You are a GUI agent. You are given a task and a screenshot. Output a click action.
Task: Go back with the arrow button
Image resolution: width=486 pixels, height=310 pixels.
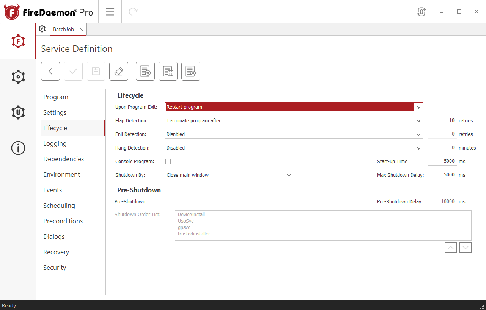50,71
